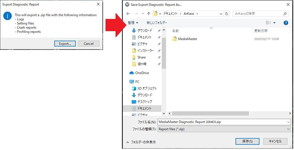Click horizontal scrollbar in file list
The height and width of the screenshot is (150, 294).
[x=210, y=114]
